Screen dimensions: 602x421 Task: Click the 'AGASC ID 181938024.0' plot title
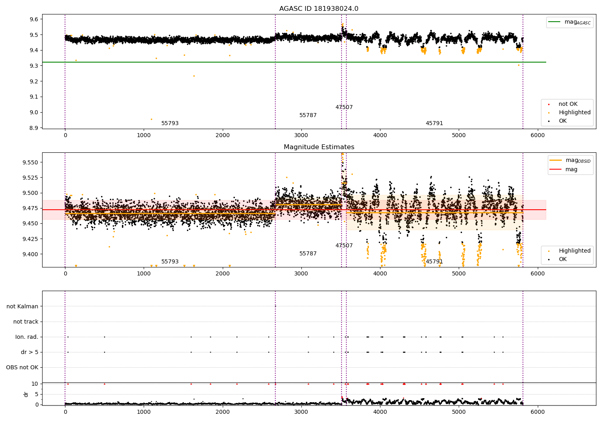[319, 9]
